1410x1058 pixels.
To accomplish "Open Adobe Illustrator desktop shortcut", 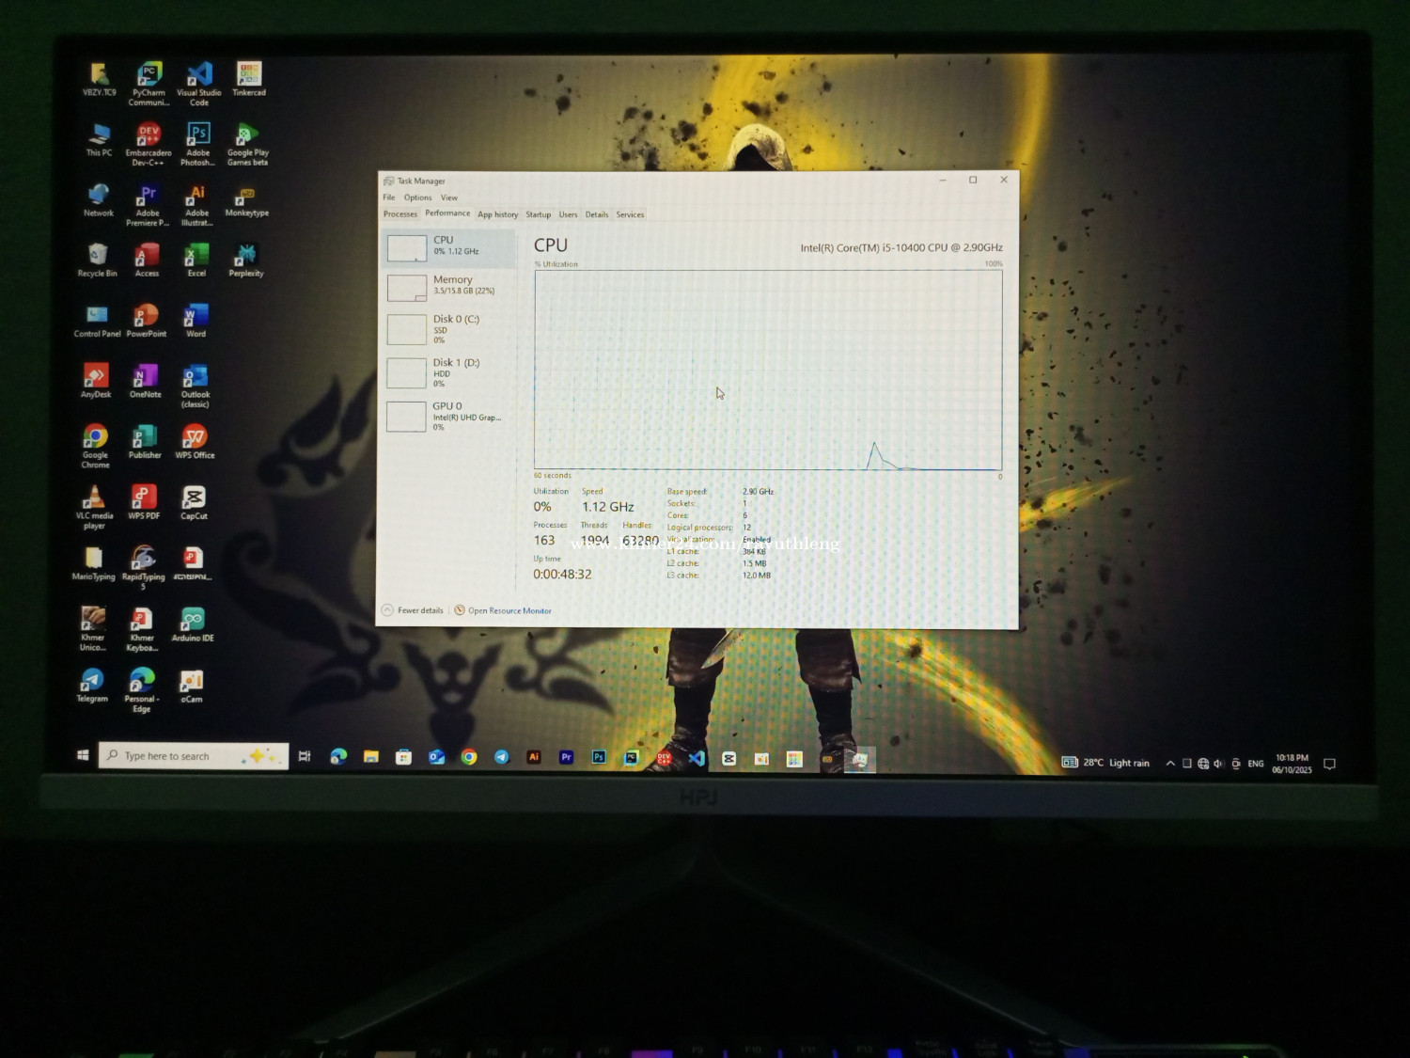I will tap(197, 204).
